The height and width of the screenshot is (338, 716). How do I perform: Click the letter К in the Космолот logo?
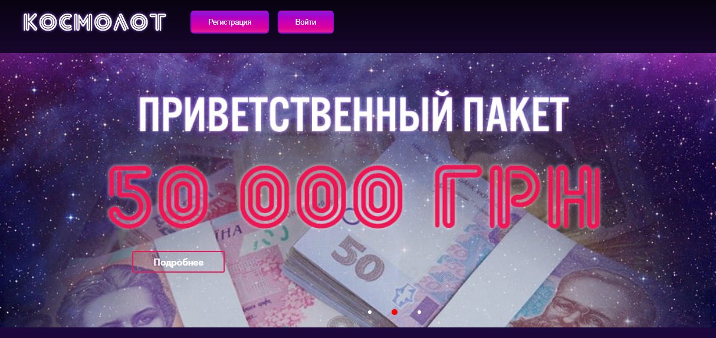[32, 22]
